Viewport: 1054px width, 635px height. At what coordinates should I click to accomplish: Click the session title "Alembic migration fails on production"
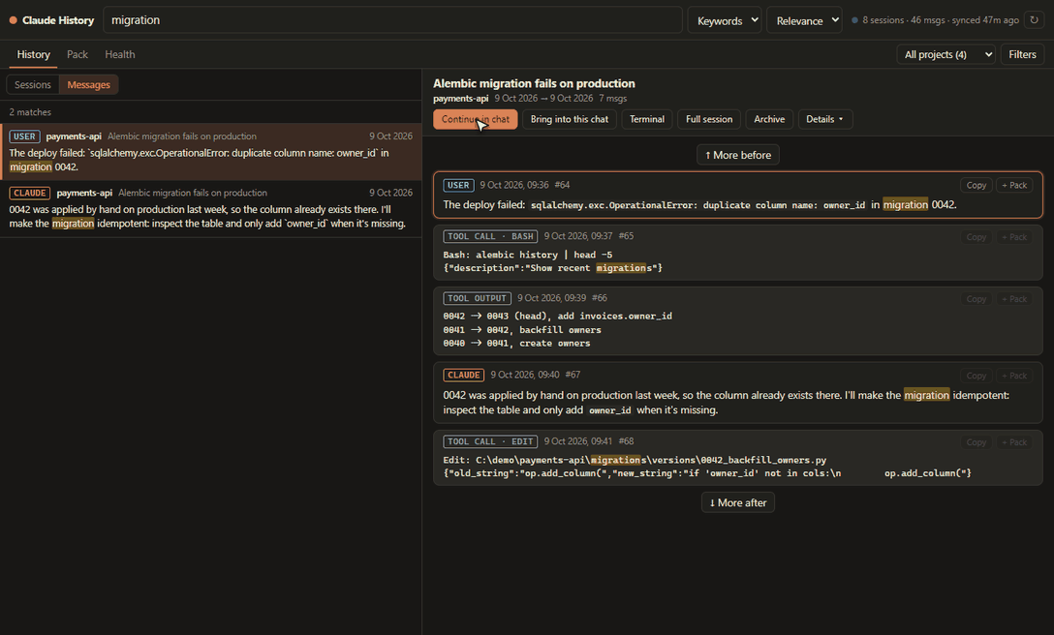point(534,83)
